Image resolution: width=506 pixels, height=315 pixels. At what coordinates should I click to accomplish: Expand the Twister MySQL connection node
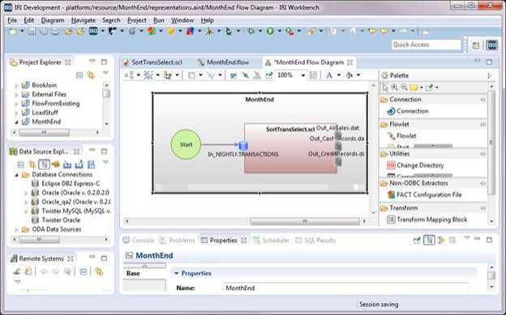tap(27, 211)
